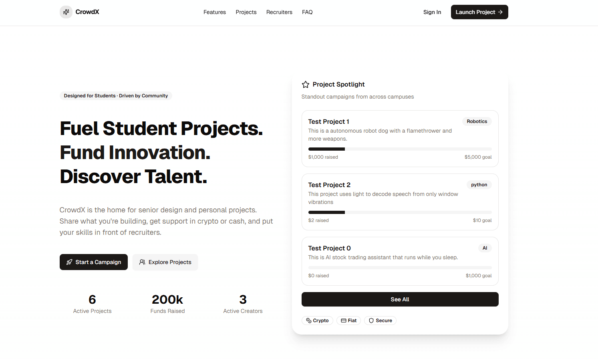The width and height of the screenshot is (598, 359).
Task: Click the CrowdX sparkle logo icon
Action: click(66, 12)
